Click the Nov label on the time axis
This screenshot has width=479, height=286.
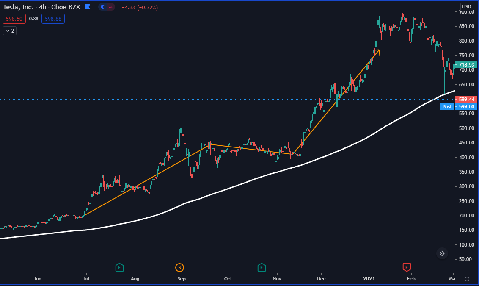click(x=277, y=279)
